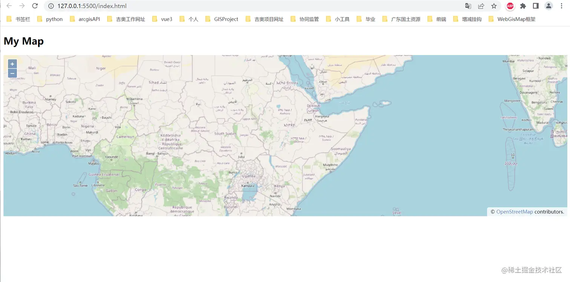
Task: Click Kampala label on the map
Action: point(248,186)
